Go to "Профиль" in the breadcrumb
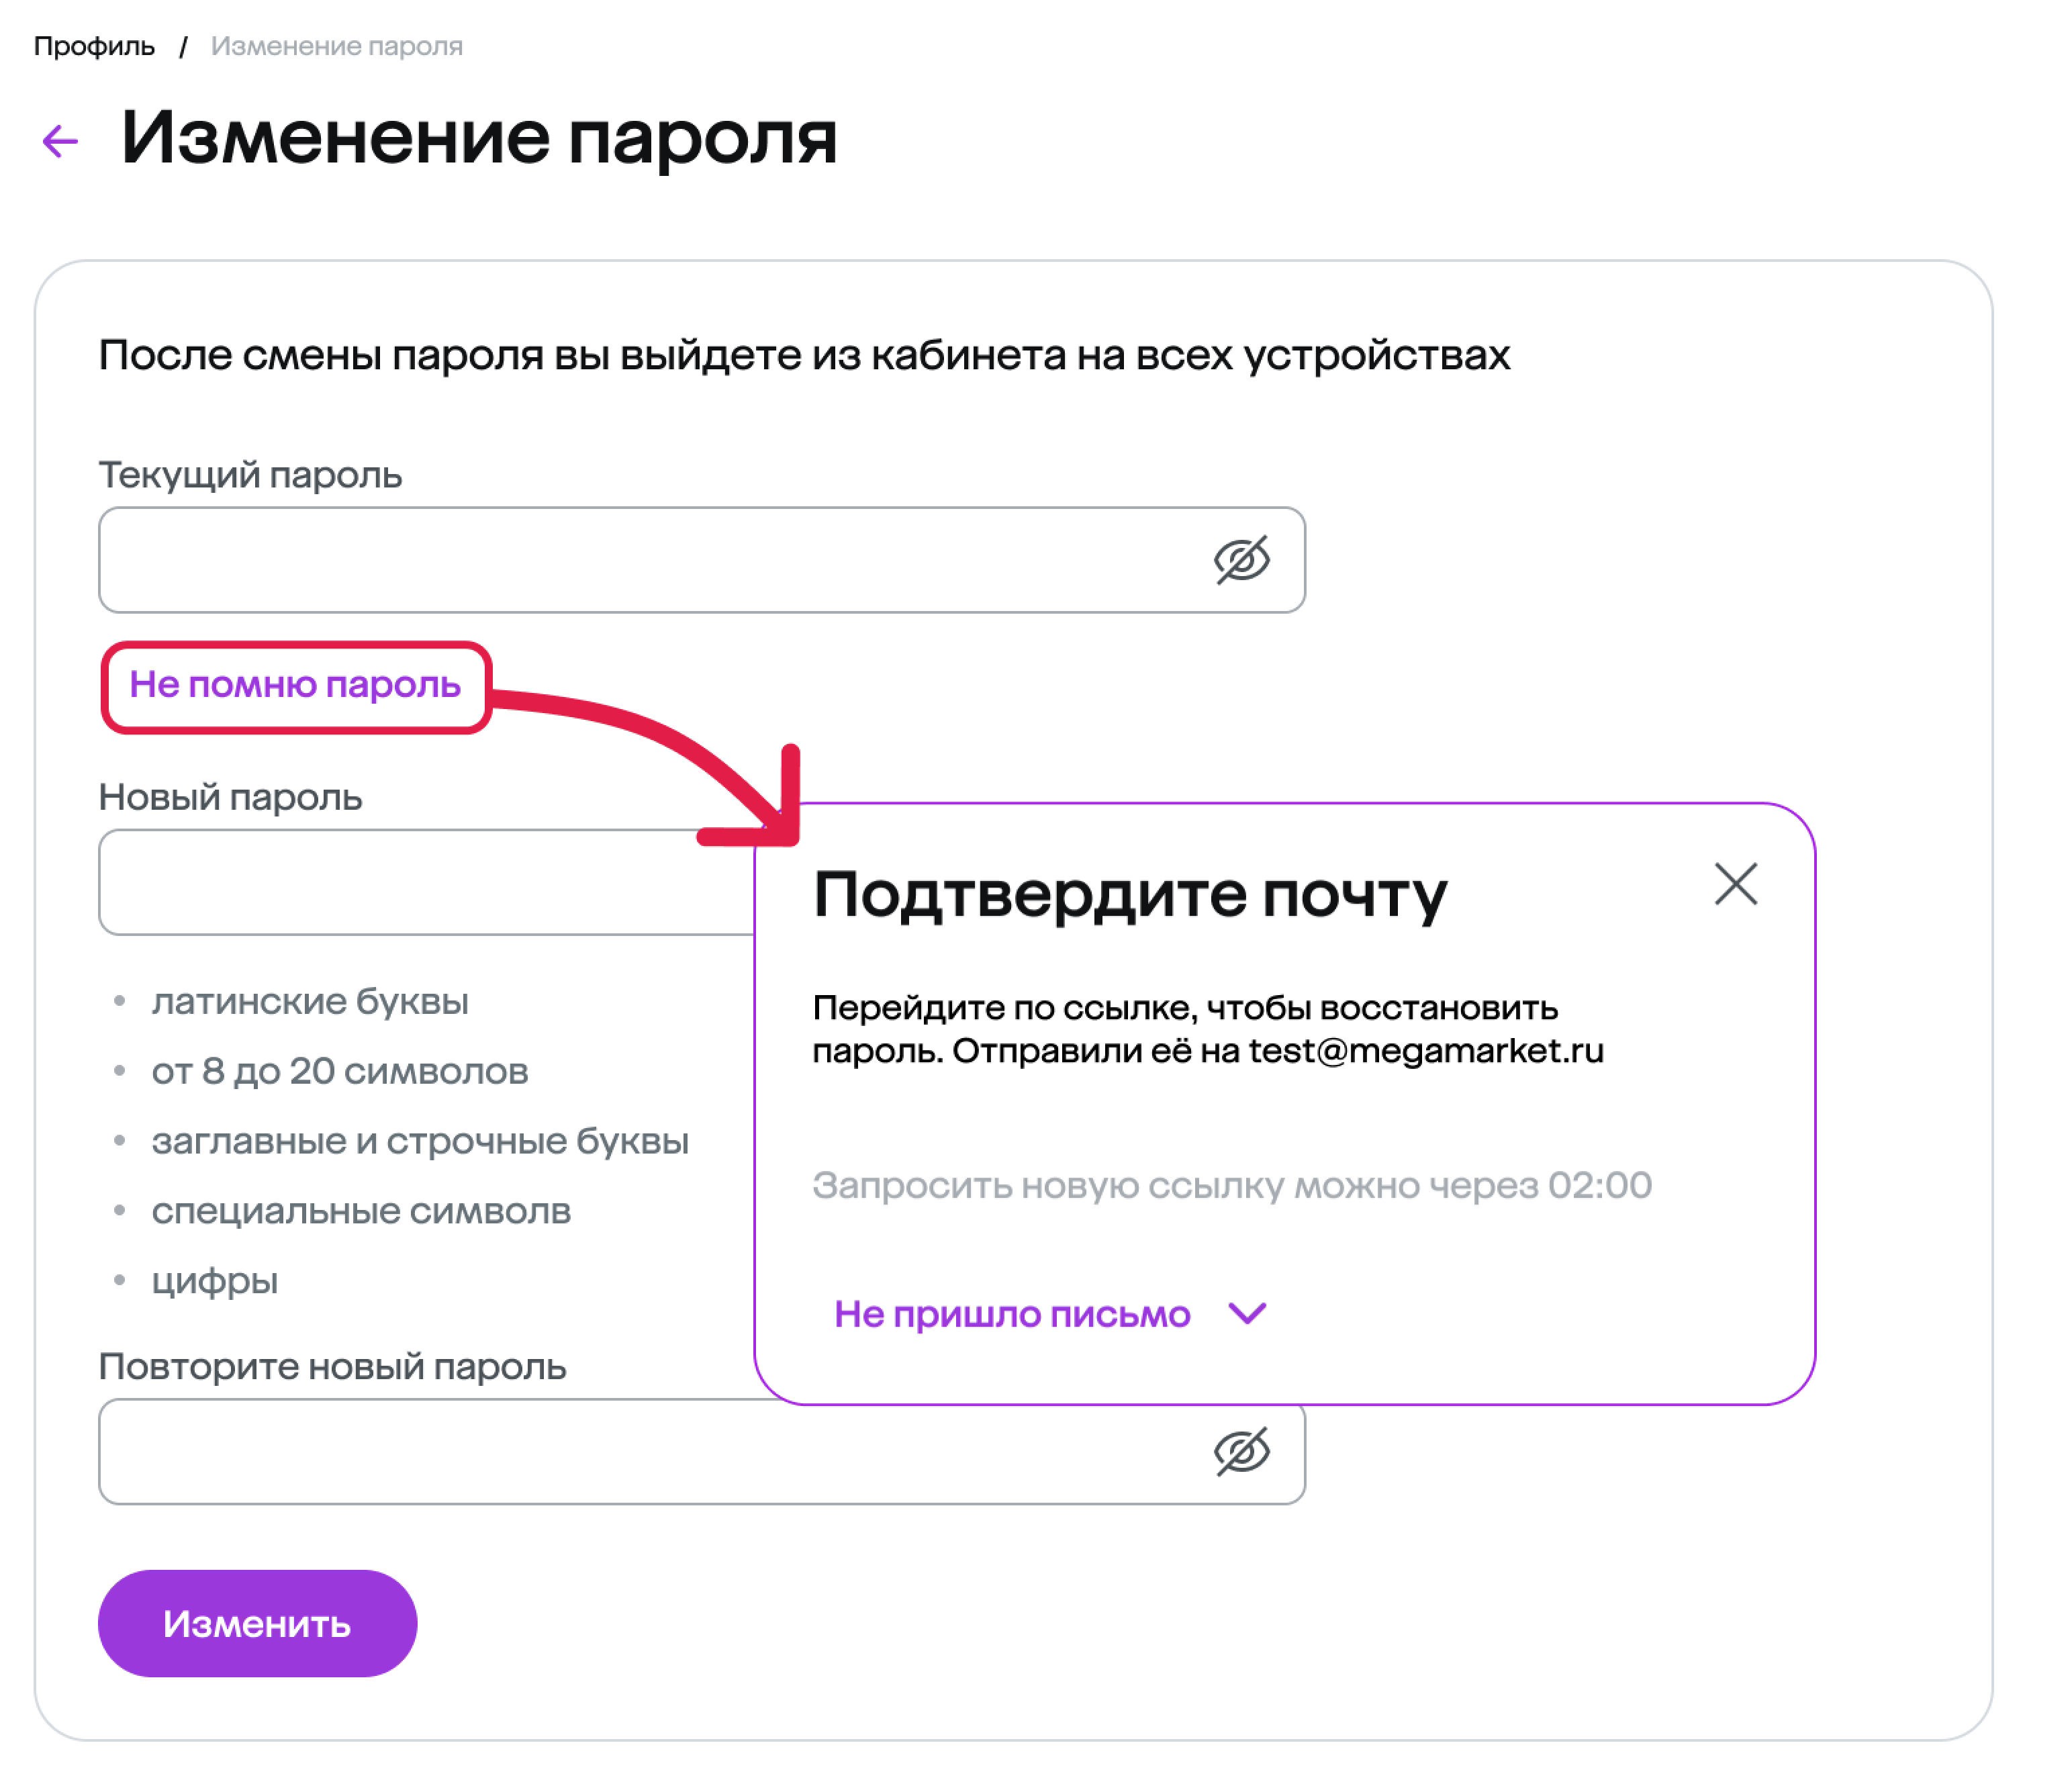This screenshot has height=1778, width=2072. pyautogui.click(x=94, y=46)
